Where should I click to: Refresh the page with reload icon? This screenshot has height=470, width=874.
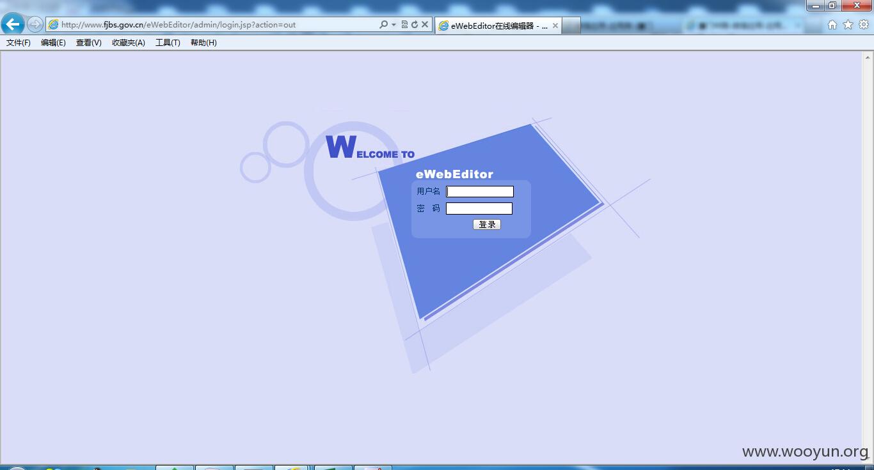point(414,24)
